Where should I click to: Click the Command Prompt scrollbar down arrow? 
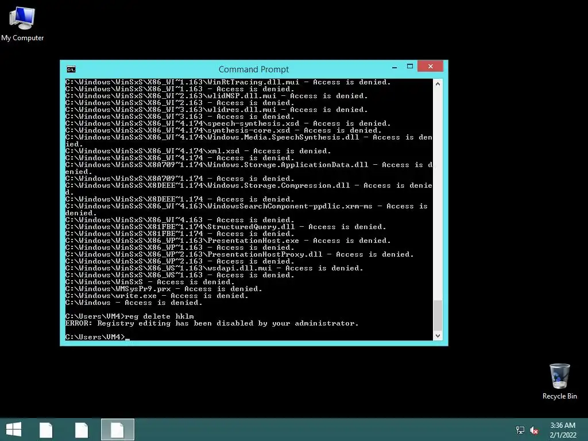point(438,335)
